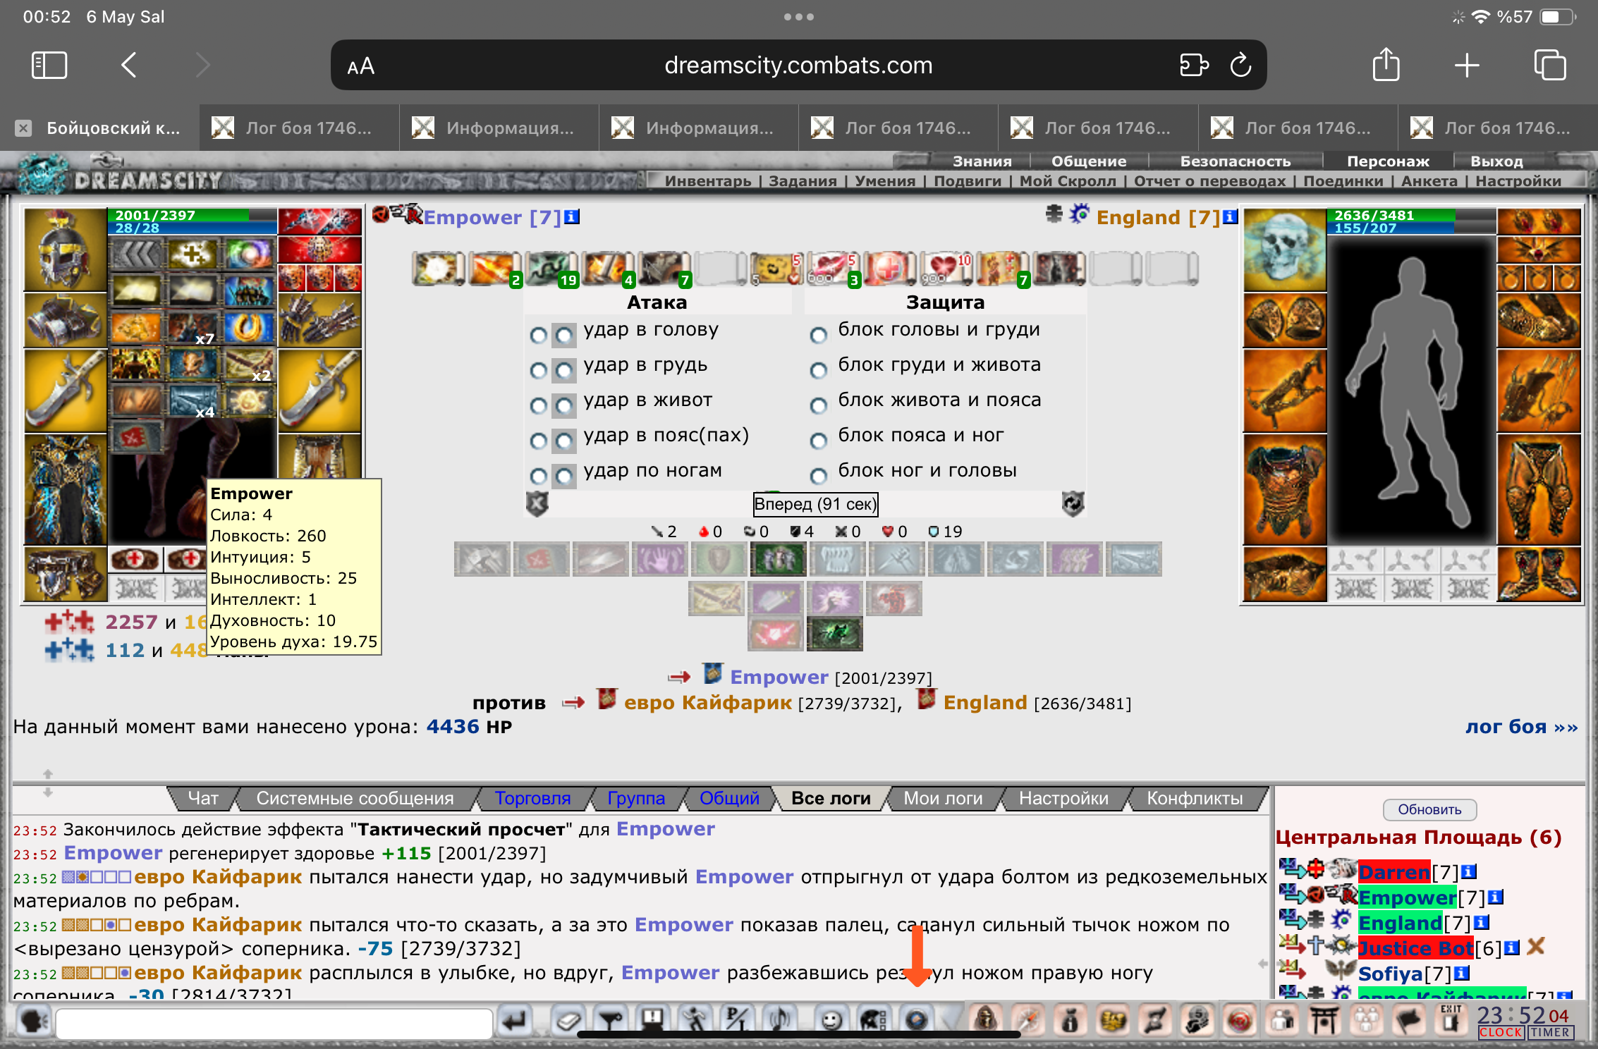
Task: Open the Safari AA page settings menu
Action: 360,66
